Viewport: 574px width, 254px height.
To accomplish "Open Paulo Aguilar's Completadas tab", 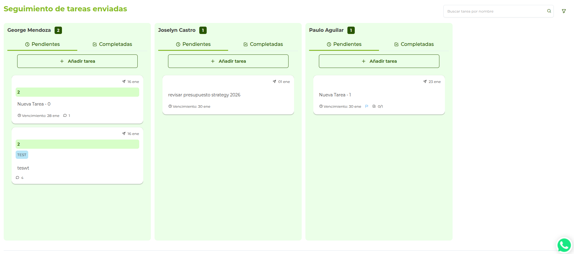I will [x=414, y=44].
